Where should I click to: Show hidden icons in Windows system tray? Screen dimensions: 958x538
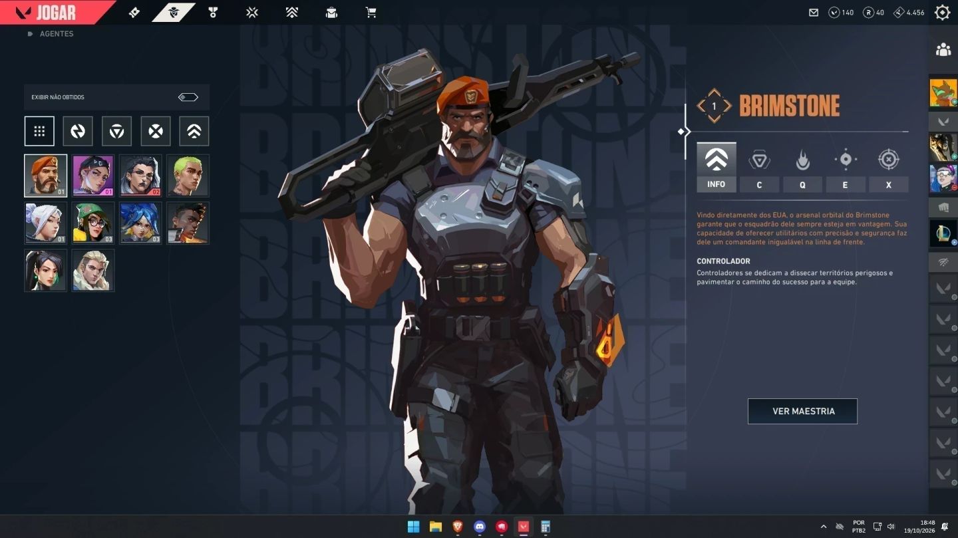[x=824, y=527]
